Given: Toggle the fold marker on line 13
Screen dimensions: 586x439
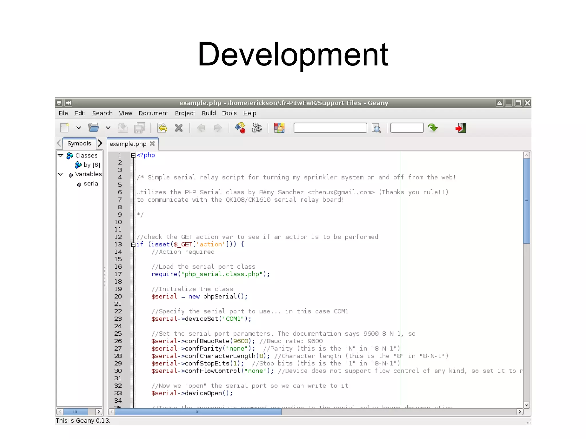Looking at the screenshot, I should (133, 245).
